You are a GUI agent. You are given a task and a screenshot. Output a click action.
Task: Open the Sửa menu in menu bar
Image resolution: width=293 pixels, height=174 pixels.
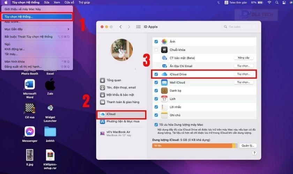(x=47, y=2)
